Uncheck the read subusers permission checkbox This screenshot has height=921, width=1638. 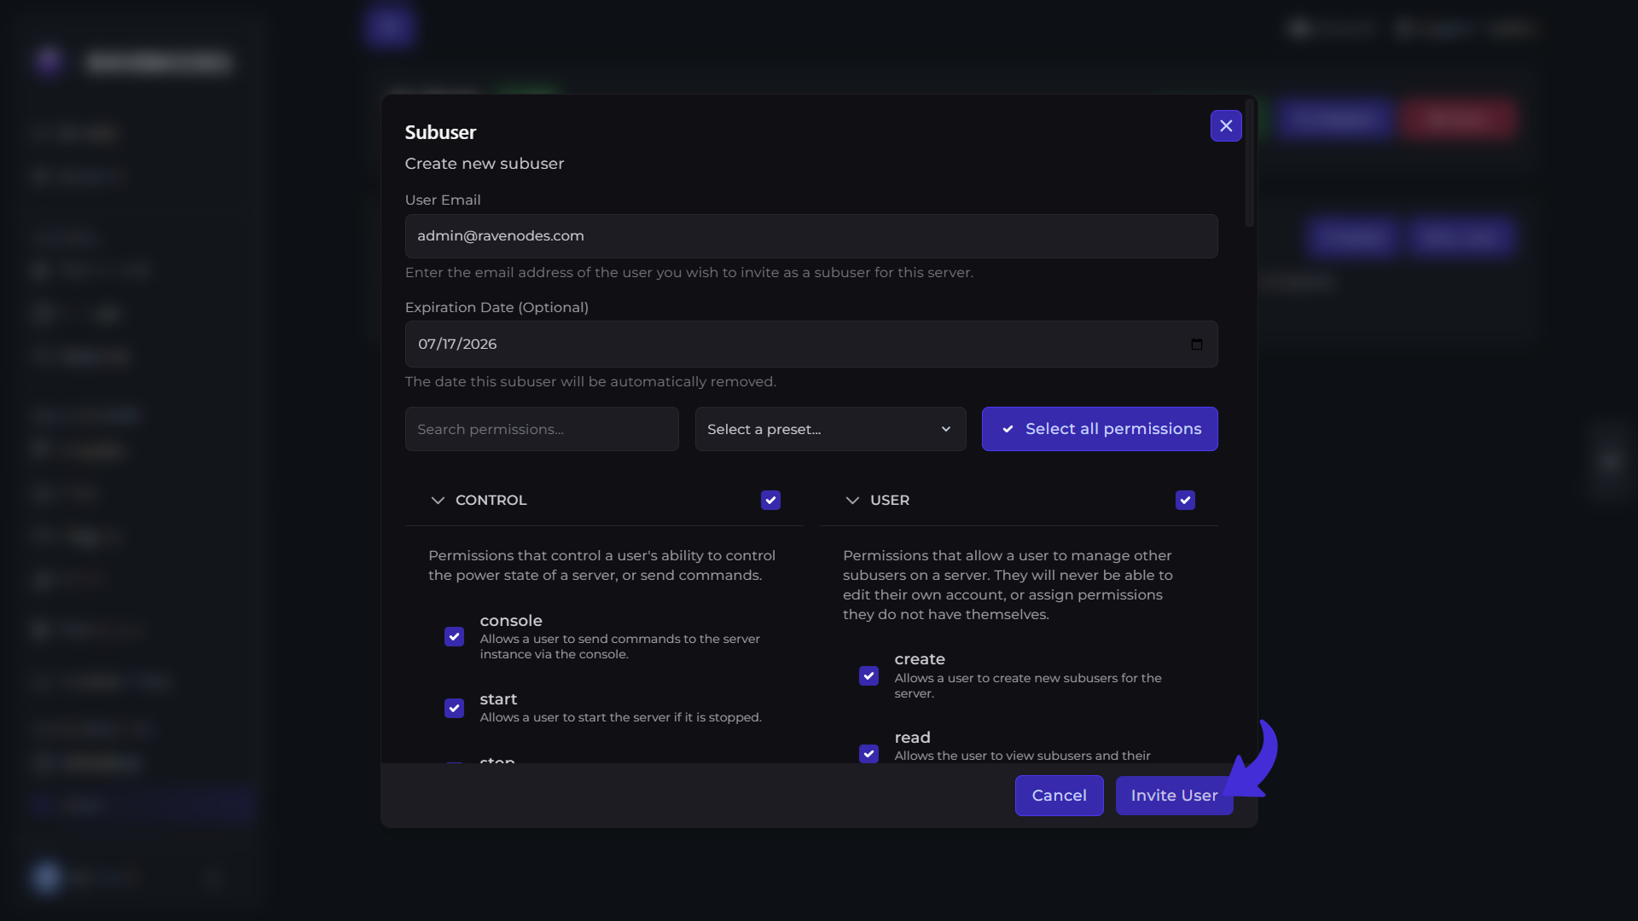click(868, 754)
